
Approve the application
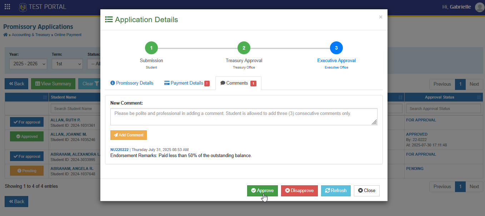[x=262, y=191]
